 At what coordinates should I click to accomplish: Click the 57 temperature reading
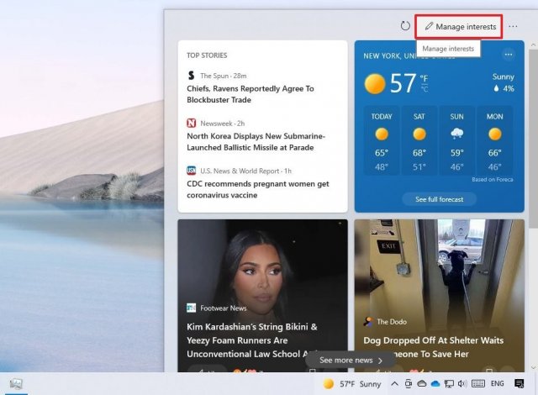(403, 83)
